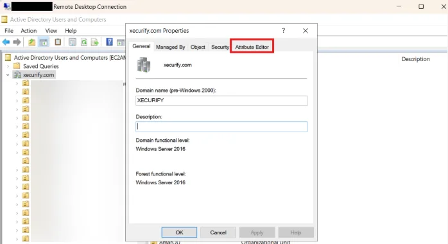Click the xecurify.com name in dialog
This screenshot has width=448, height=244.
tap(177, 65)
